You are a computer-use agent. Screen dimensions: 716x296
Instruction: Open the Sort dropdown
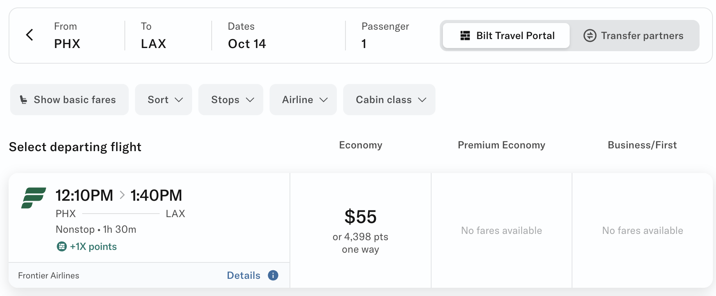164,100
